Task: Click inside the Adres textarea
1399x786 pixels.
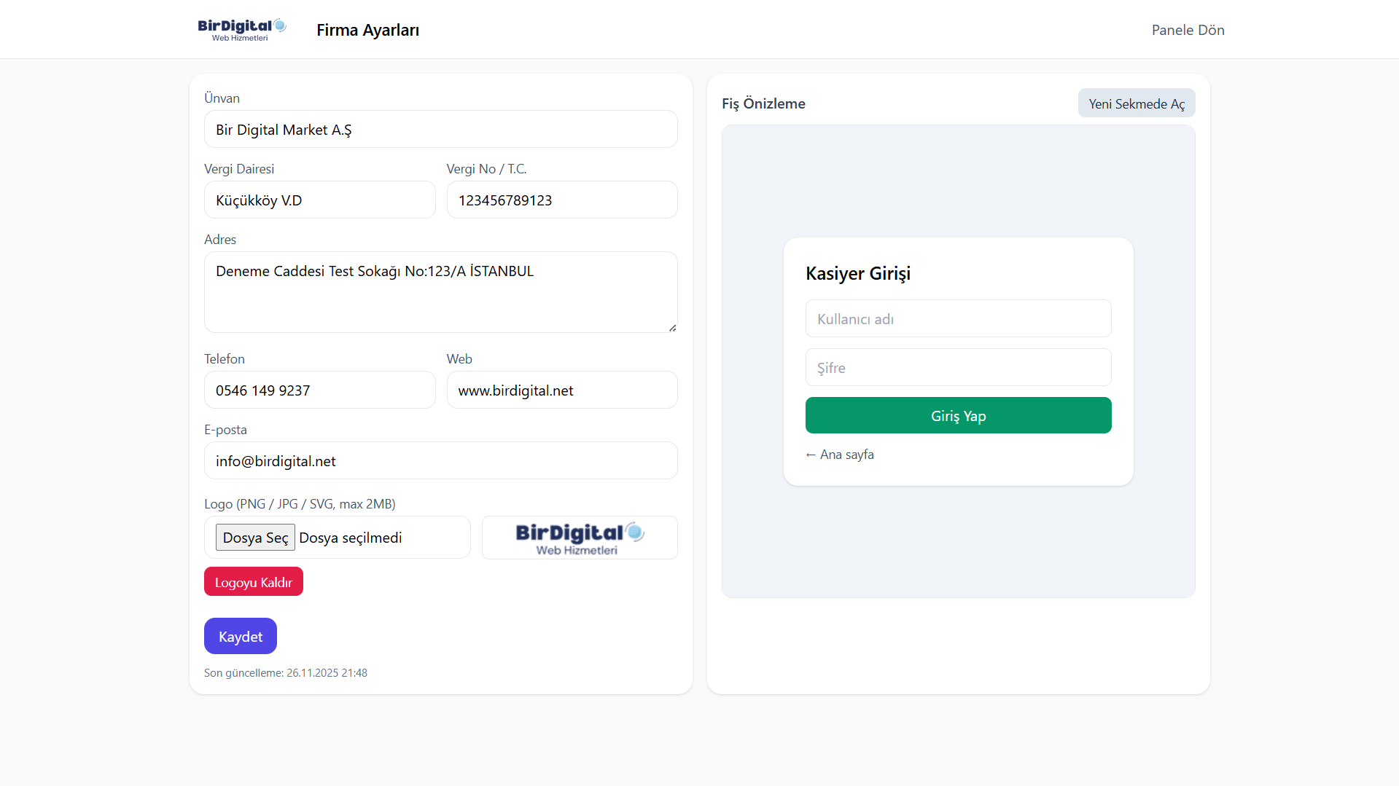Action: pos(440,292)
